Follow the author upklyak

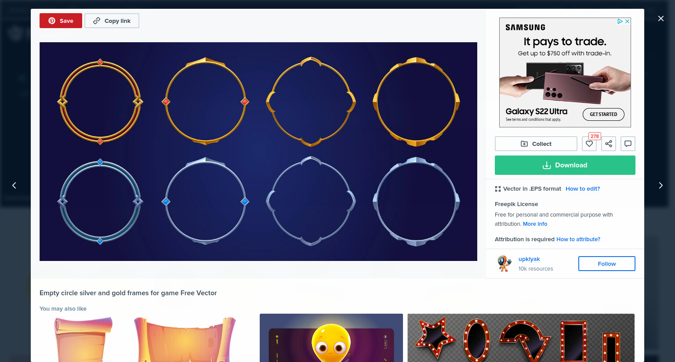point(607,264)
